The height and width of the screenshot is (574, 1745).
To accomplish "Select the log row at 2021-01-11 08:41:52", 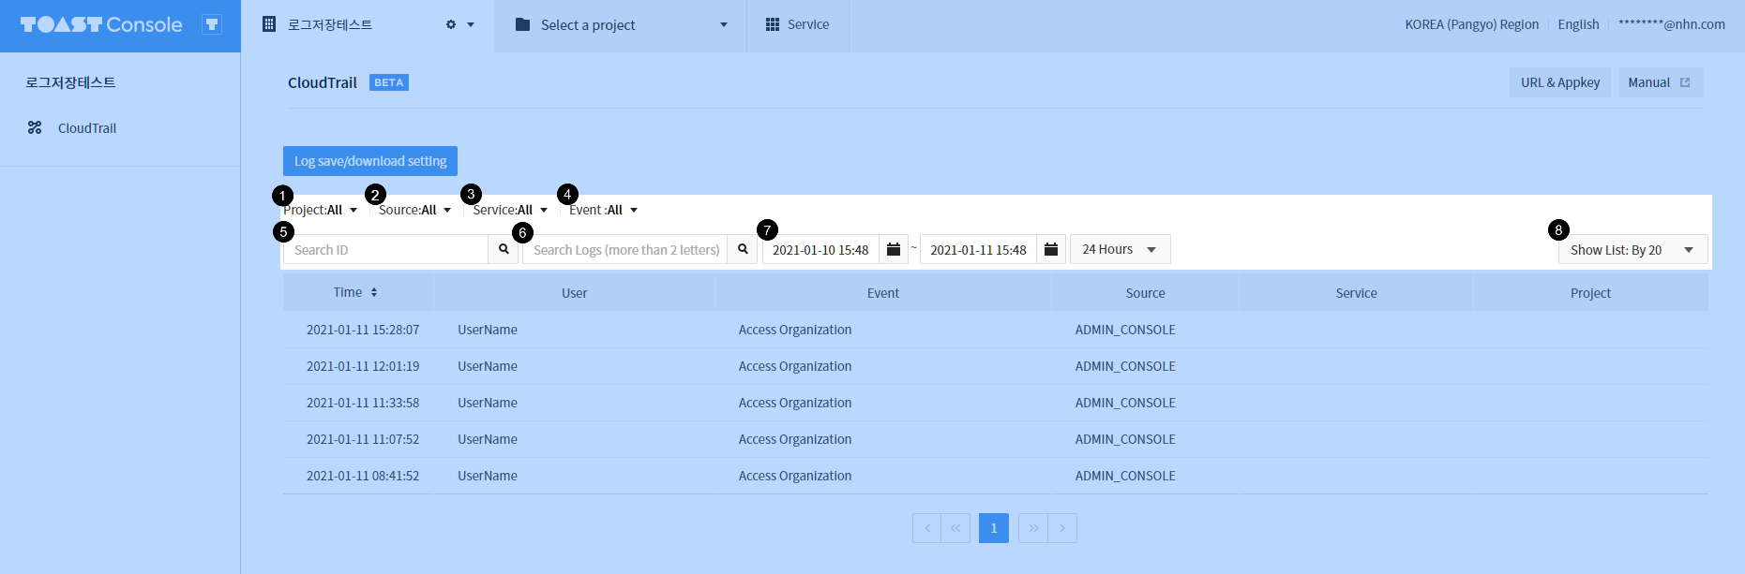I will [996, 476].
